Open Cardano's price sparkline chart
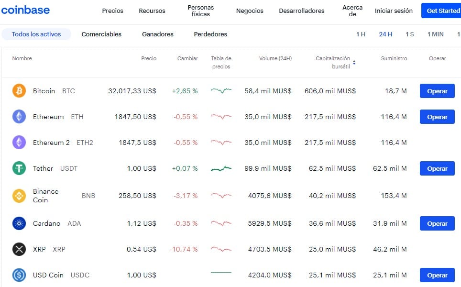The height and width of the screenshot is (287, 461). [221, 223]
